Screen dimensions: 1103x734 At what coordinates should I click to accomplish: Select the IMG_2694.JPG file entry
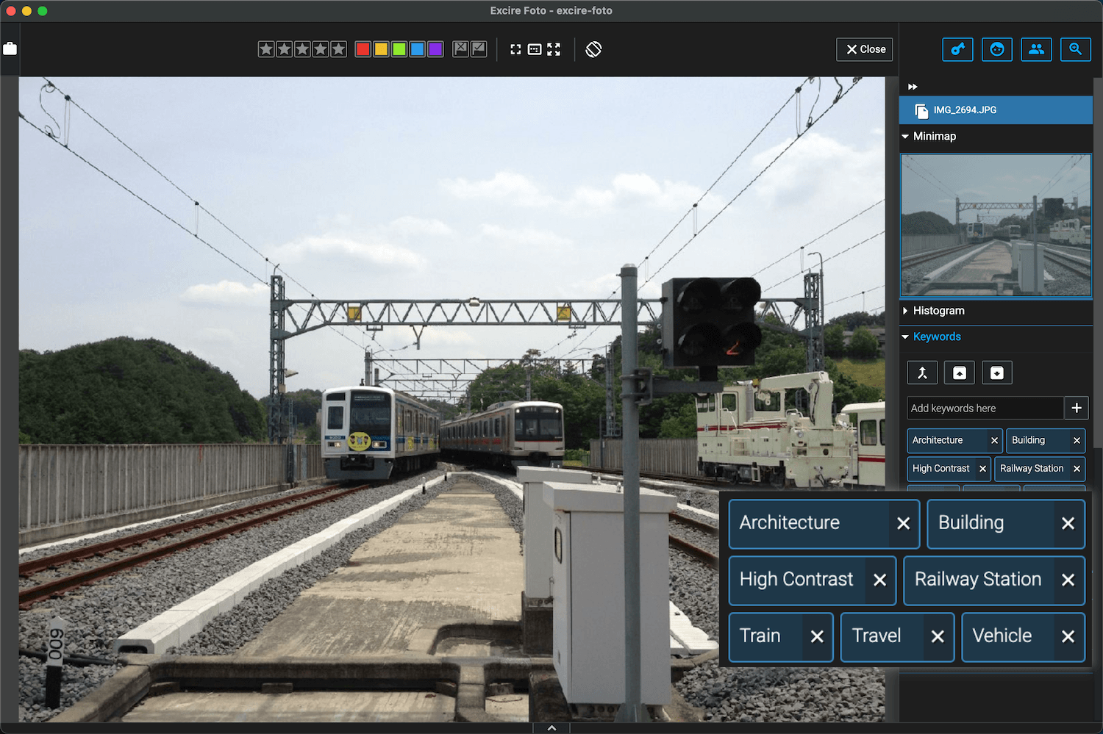point(965,110)
